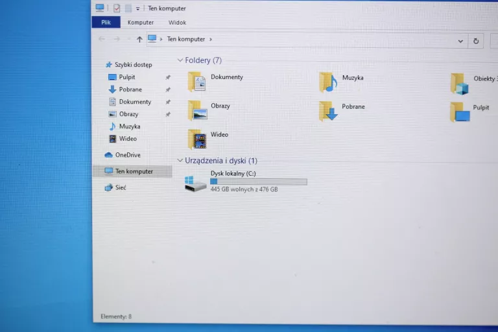
Task: Click the pin icon next to Dokumenty
Action: click(168, 102)
